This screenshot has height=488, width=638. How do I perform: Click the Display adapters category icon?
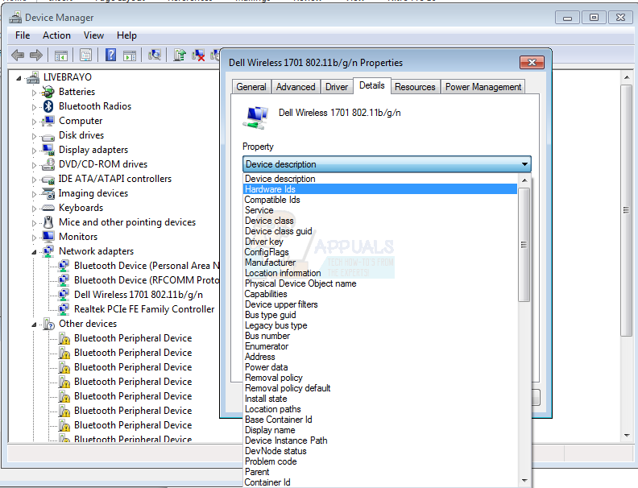48,150
